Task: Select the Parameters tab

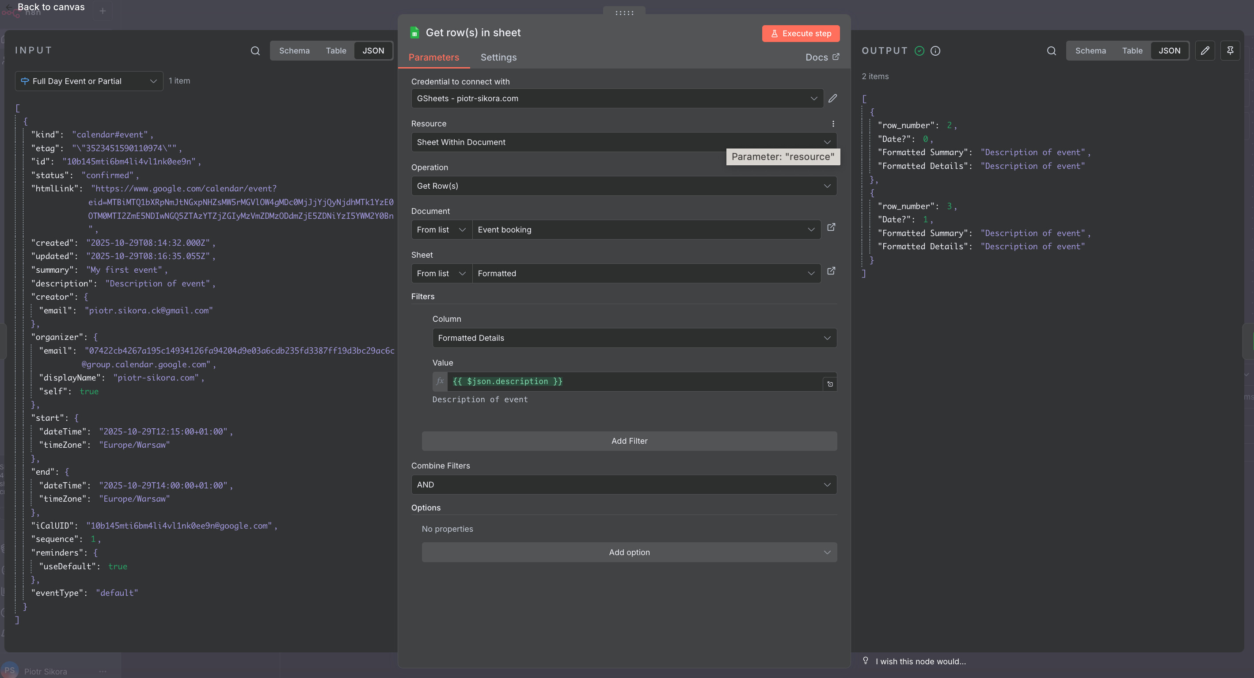Action: [x=433, y=57]
